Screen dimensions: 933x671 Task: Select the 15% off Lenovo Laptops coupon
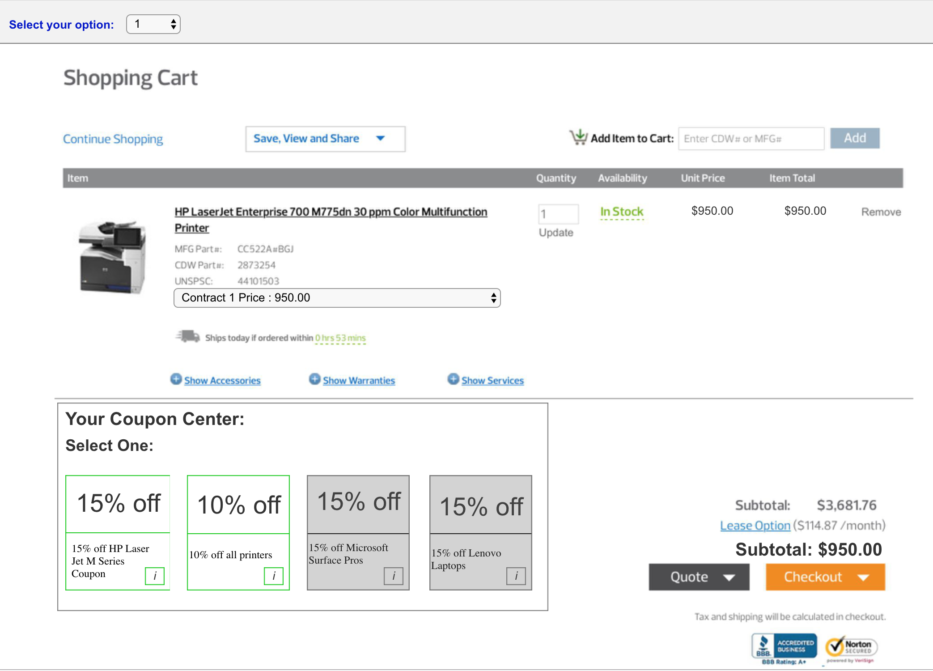coord(481,506)
